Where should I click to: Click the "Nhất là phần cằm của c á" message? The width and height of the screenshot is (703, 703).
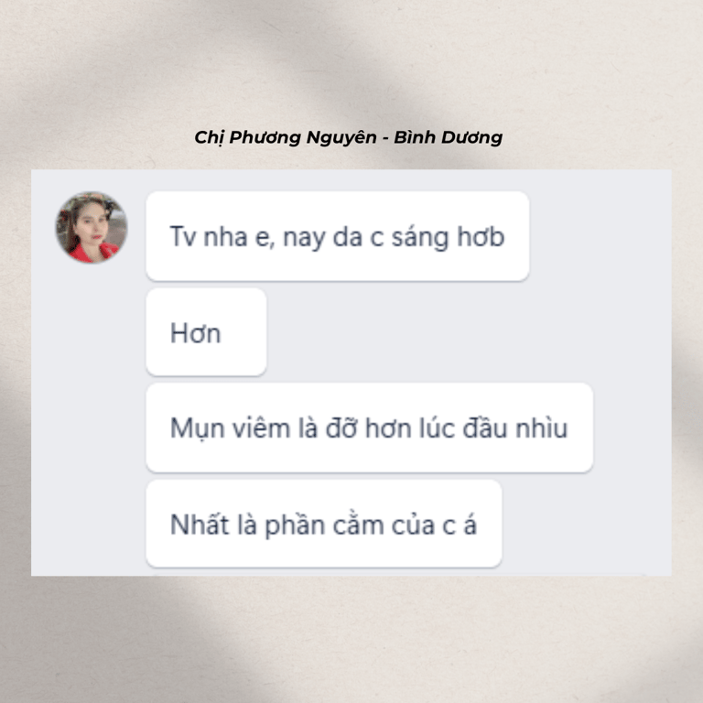coord(324,524)
